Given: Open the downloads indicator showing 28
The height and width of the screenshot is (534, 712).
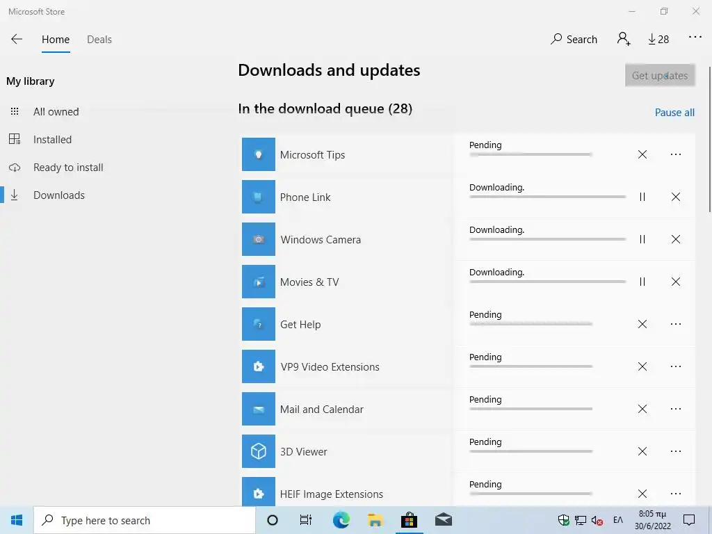Looking at the screenshot, I should [658, 40].
